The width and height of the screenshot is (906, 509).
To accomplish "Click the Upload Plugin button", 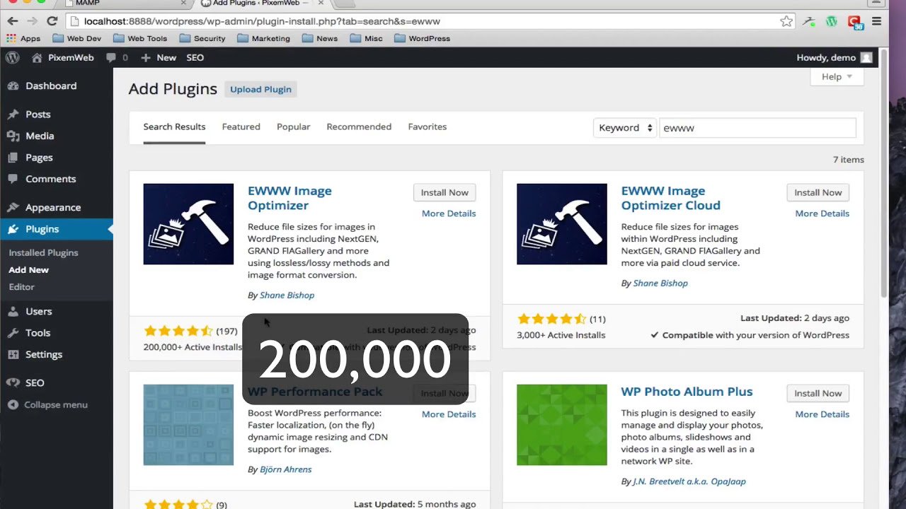I will point(260,89).
